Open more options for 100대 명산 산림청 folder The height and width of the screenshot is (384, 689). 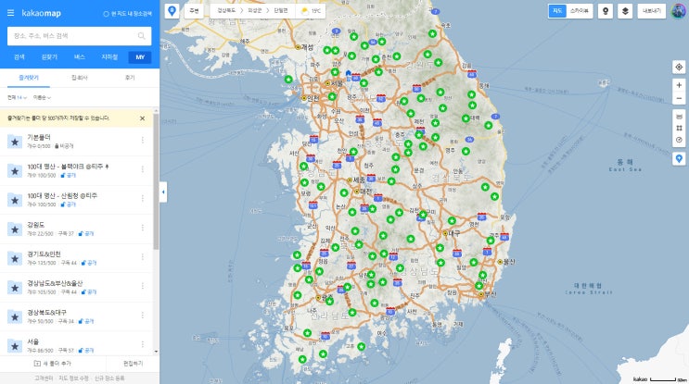(x=143, y=198)
